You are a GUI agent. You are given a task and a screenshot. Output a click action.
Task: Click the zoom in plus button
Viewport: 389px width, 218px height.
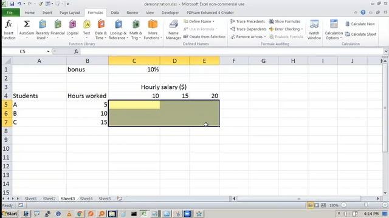(x=385, y=205)
